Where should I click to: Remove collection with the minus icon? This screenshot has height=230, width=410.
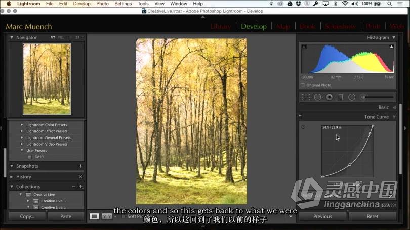pyautogui.click(x=73, y=187)
